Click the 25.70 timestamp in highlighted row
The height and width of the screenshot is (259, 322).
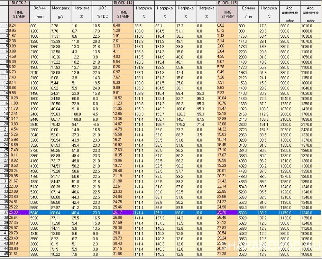pyautogui.click(x=227, y=213)
